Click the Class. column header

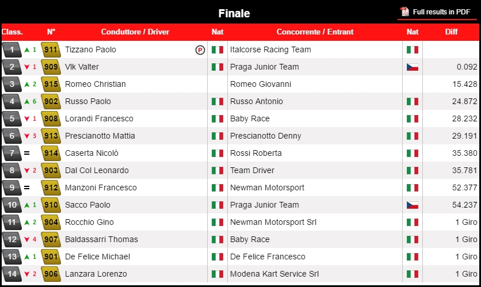pos(12,32)
